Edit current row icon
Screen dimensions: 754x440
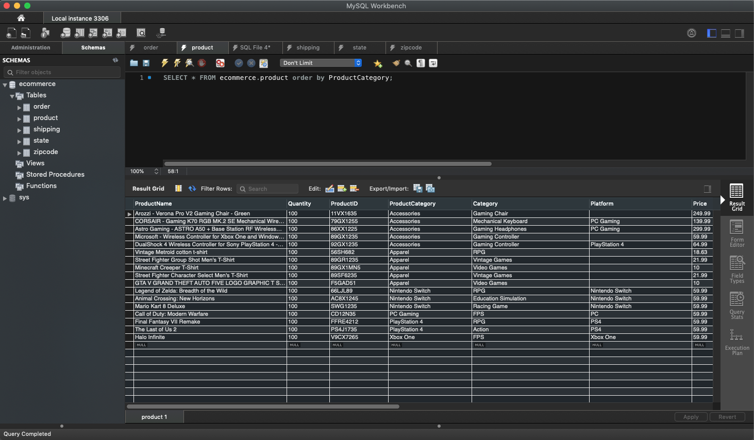(x=330, y=189)
